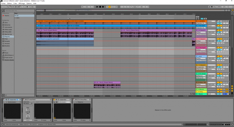Click the Master track volume slider

point(220,94)
